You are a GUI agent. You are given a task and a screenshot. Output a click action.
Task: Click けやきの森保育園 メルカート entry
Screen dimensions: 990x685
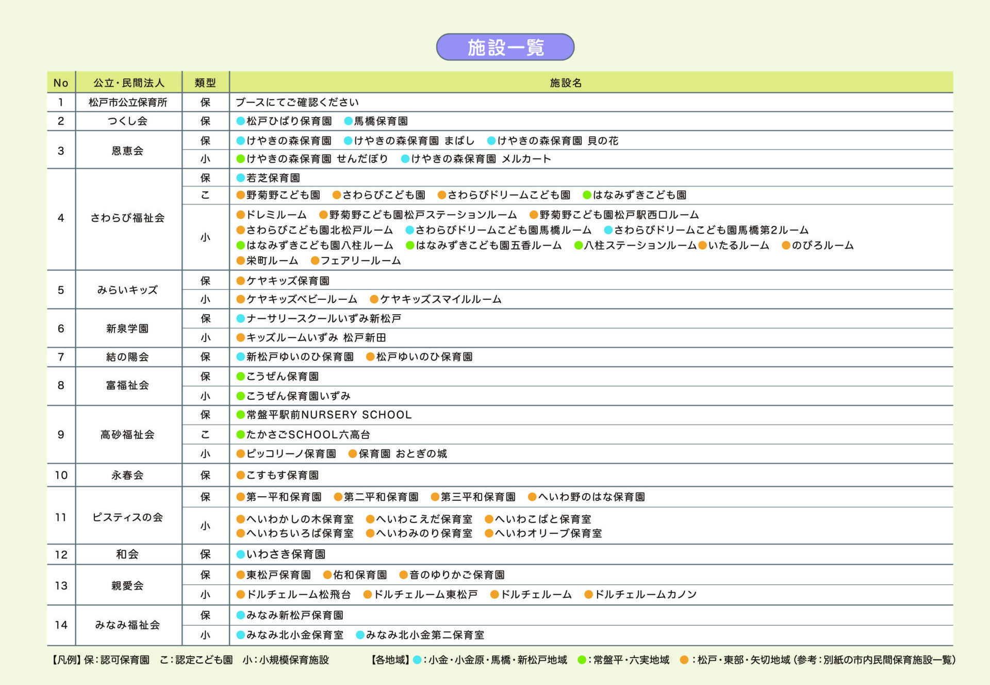[x=481, y=158]
